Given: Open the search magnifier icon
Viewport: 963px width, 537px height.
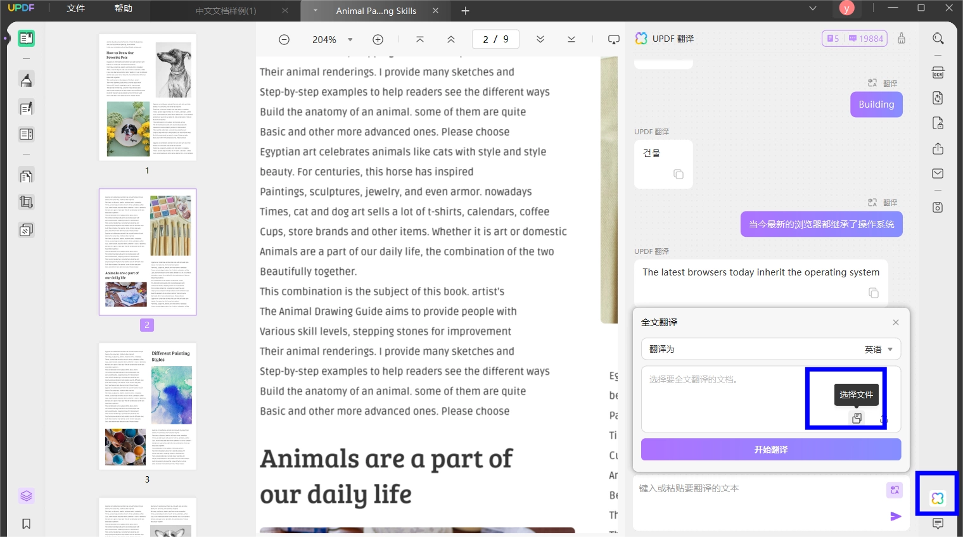Looking at the screenshot, I should (938, 39).
